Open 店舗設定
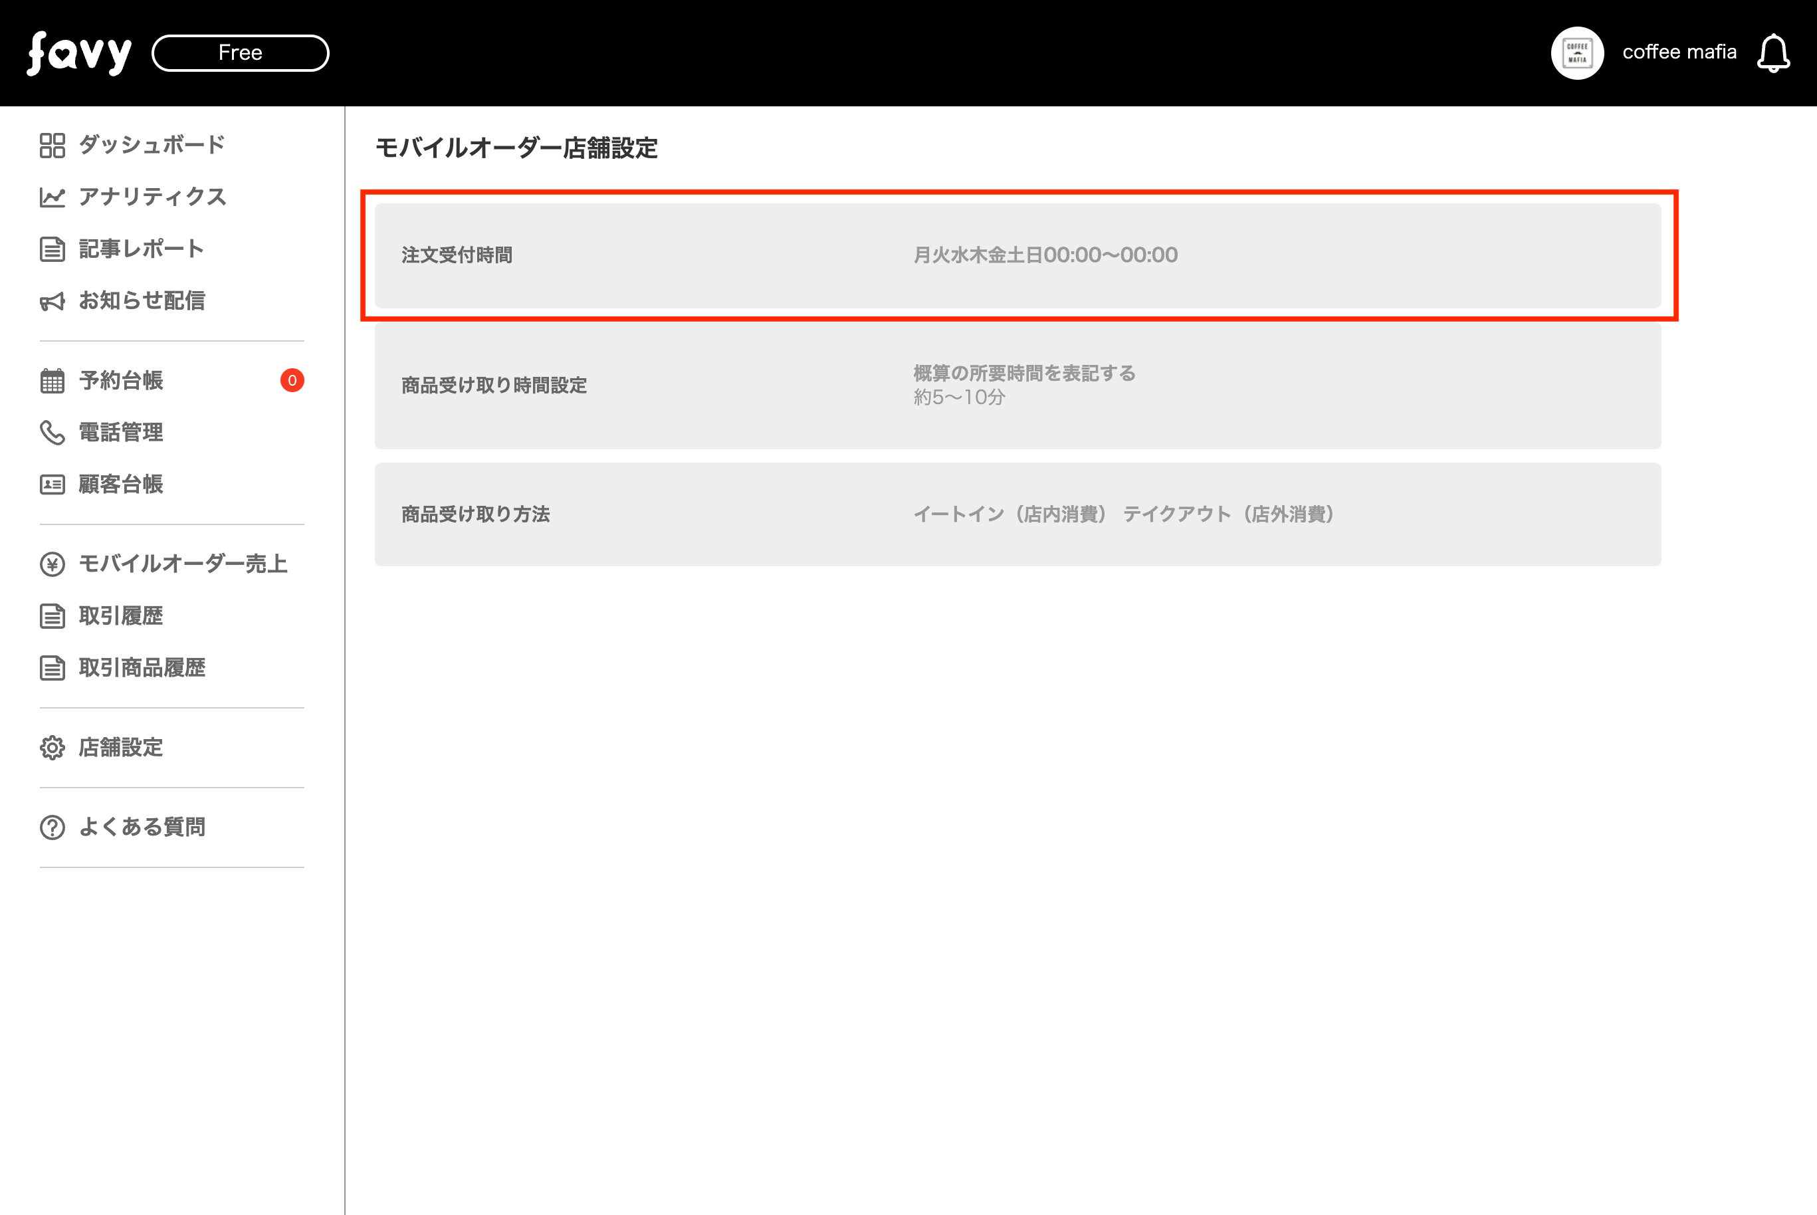Image resolution: width=1817 pixels, height=1215 pixels. [x=121, y=748]
